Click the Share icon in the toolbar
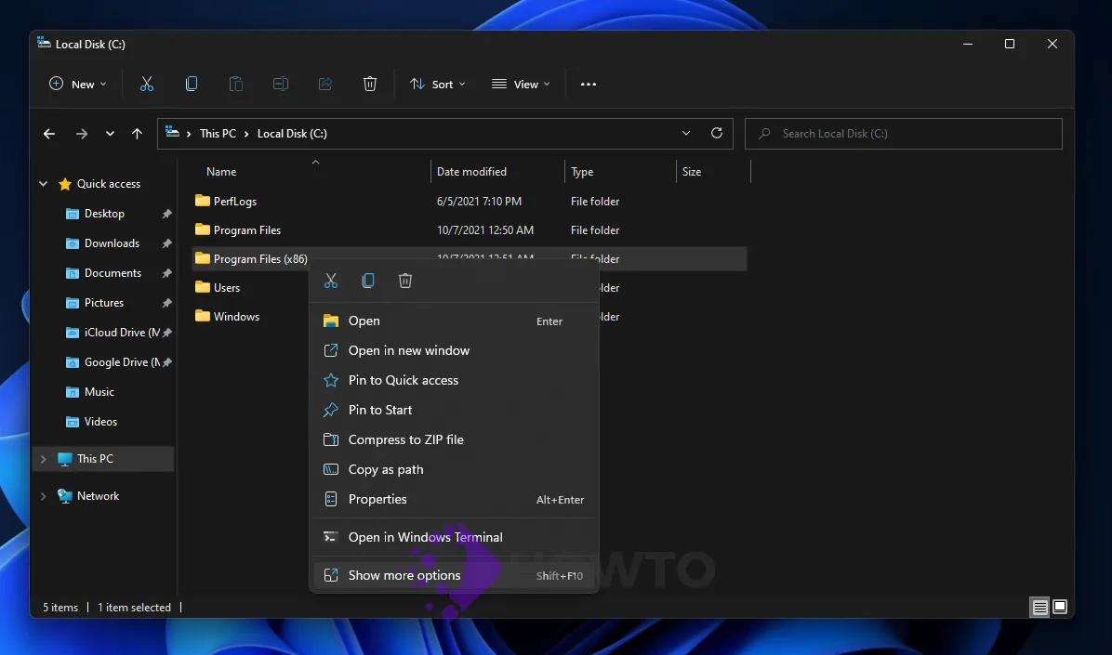Image resolution: width=1112 pixels, height=655 pixels. click(x=325, y=84)
